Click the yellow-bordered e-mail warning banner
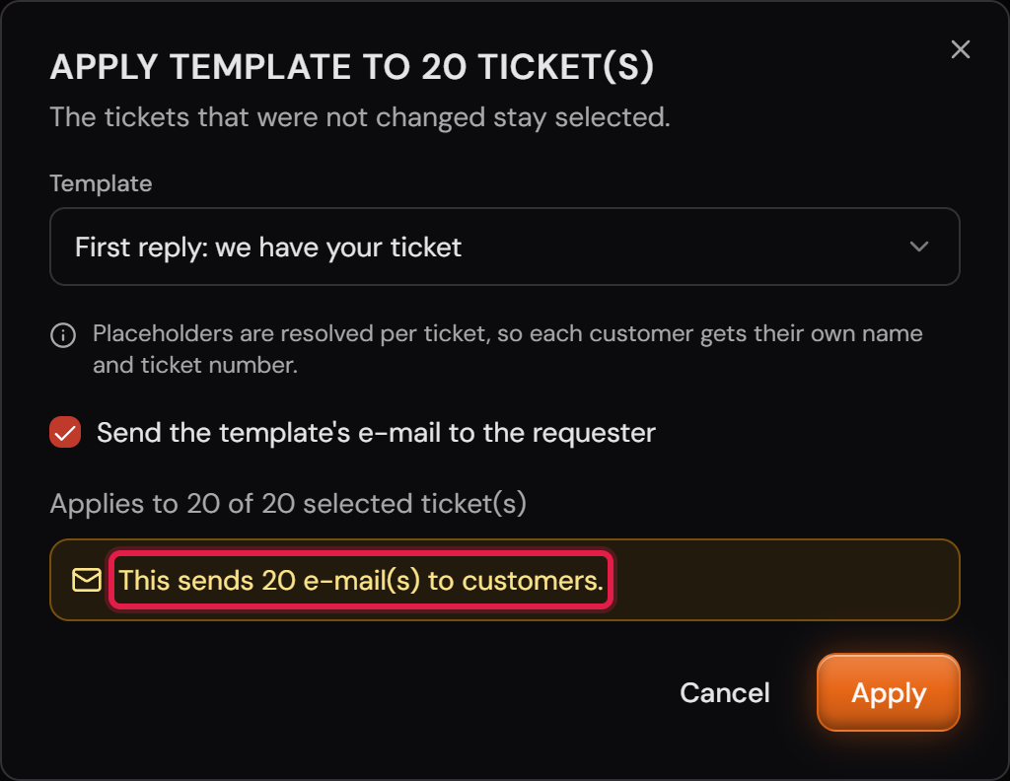Viewport: 1010px width, 781px height. (504, 580)
